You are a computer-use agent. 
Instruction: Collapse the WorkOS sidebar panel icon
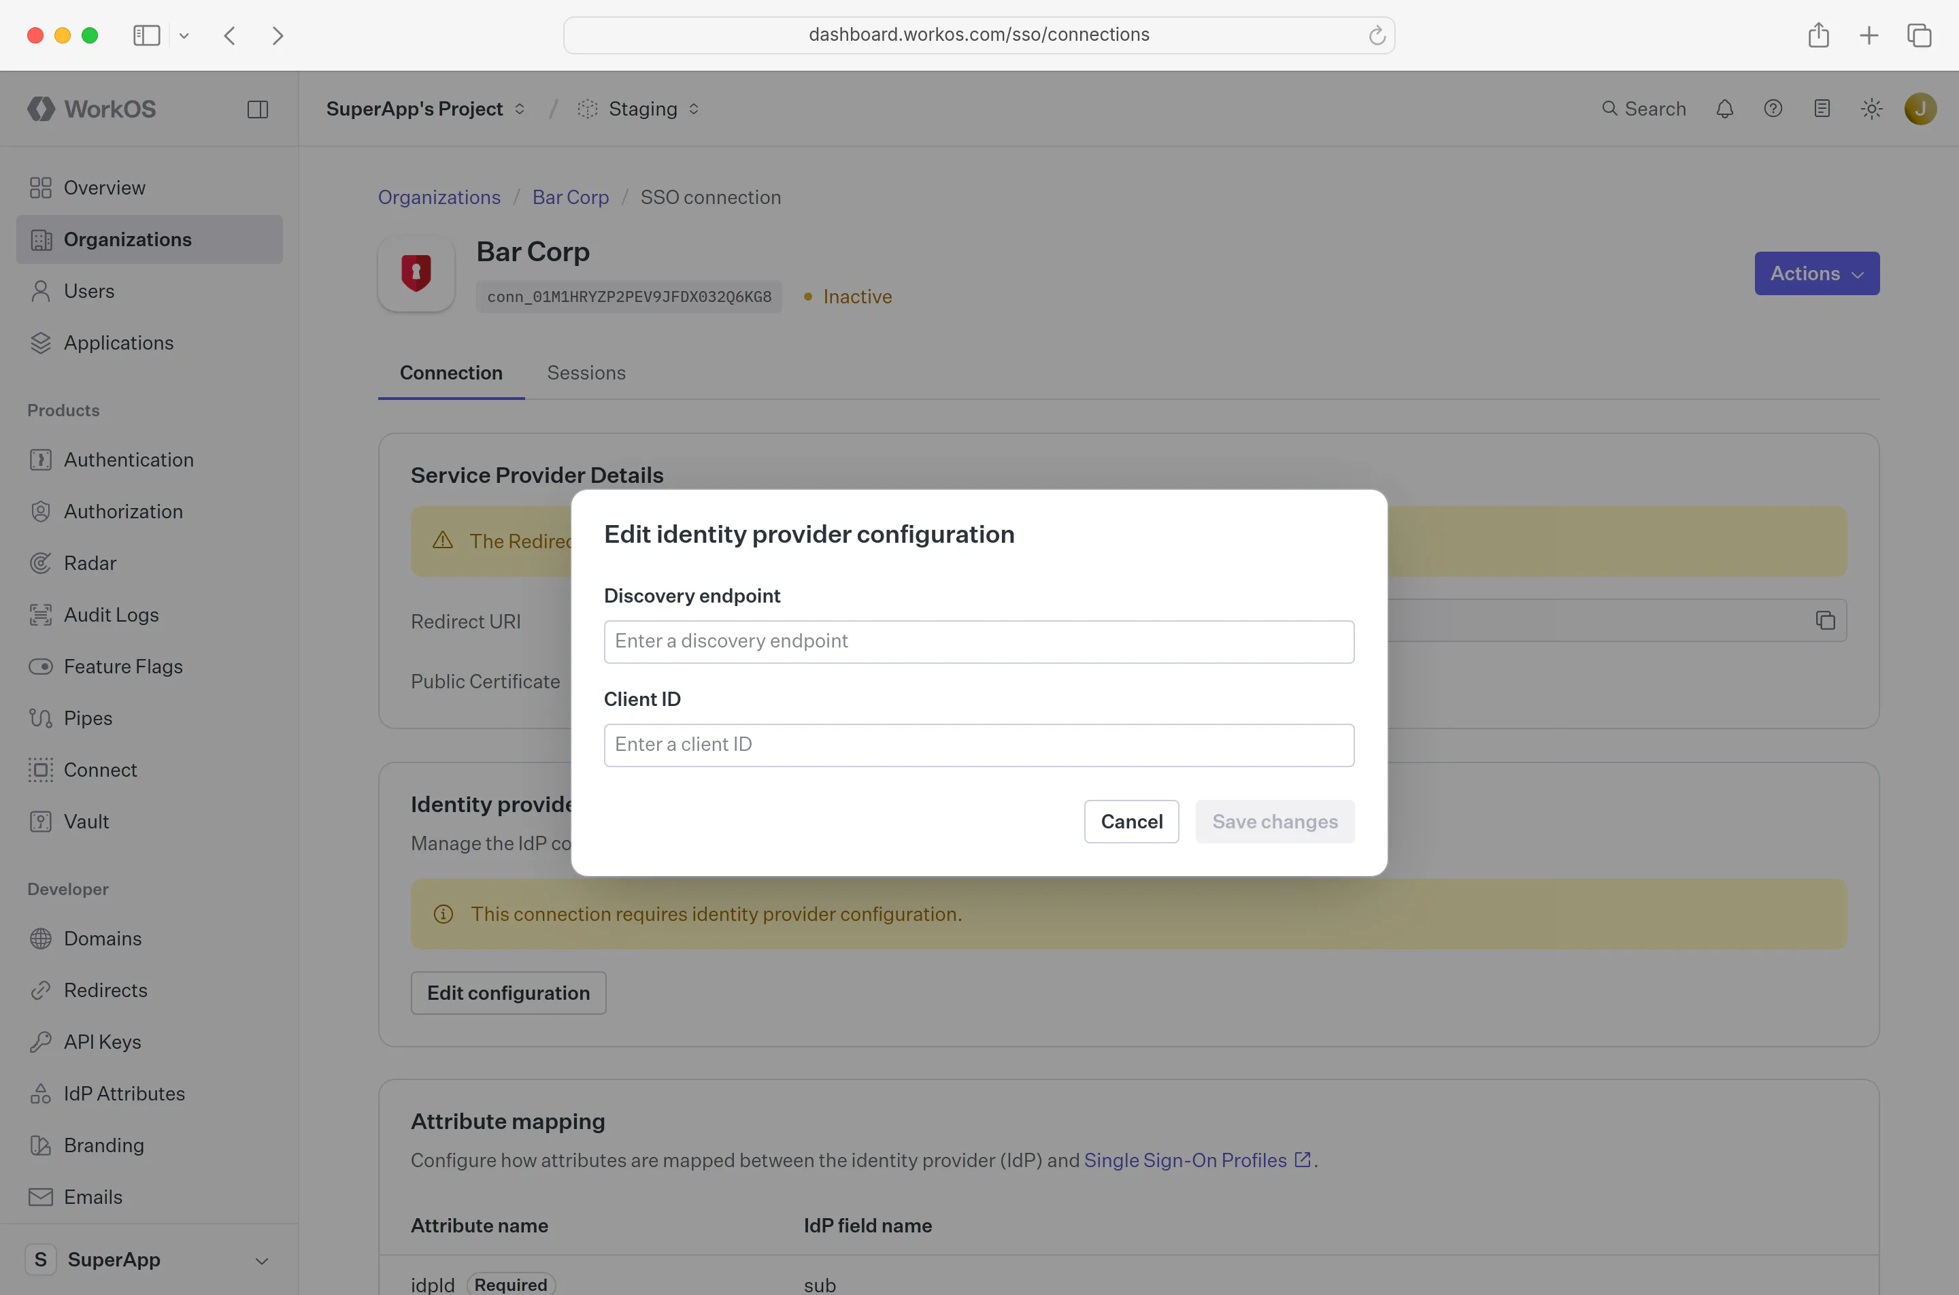[258, 109]
